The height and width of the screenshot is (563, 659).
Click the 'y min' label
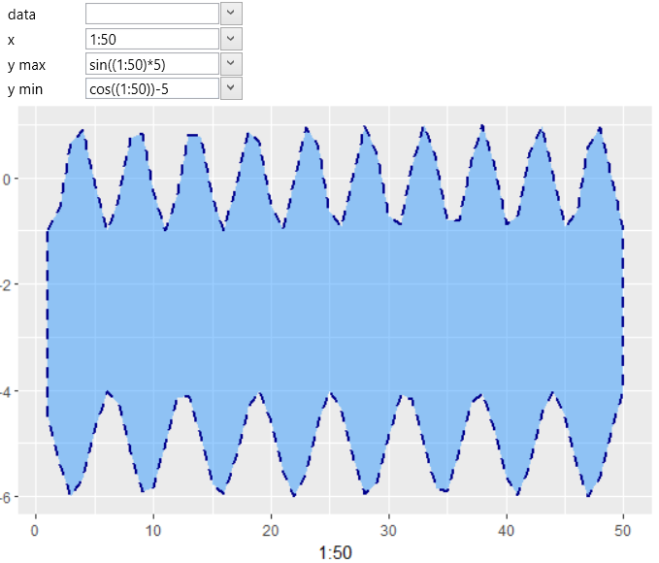tap(25, 89)
